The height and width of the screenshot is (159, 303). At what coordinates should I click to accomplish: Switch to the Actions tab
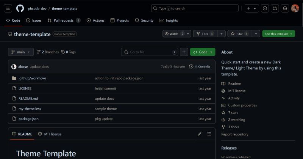[x=95, y=20]
